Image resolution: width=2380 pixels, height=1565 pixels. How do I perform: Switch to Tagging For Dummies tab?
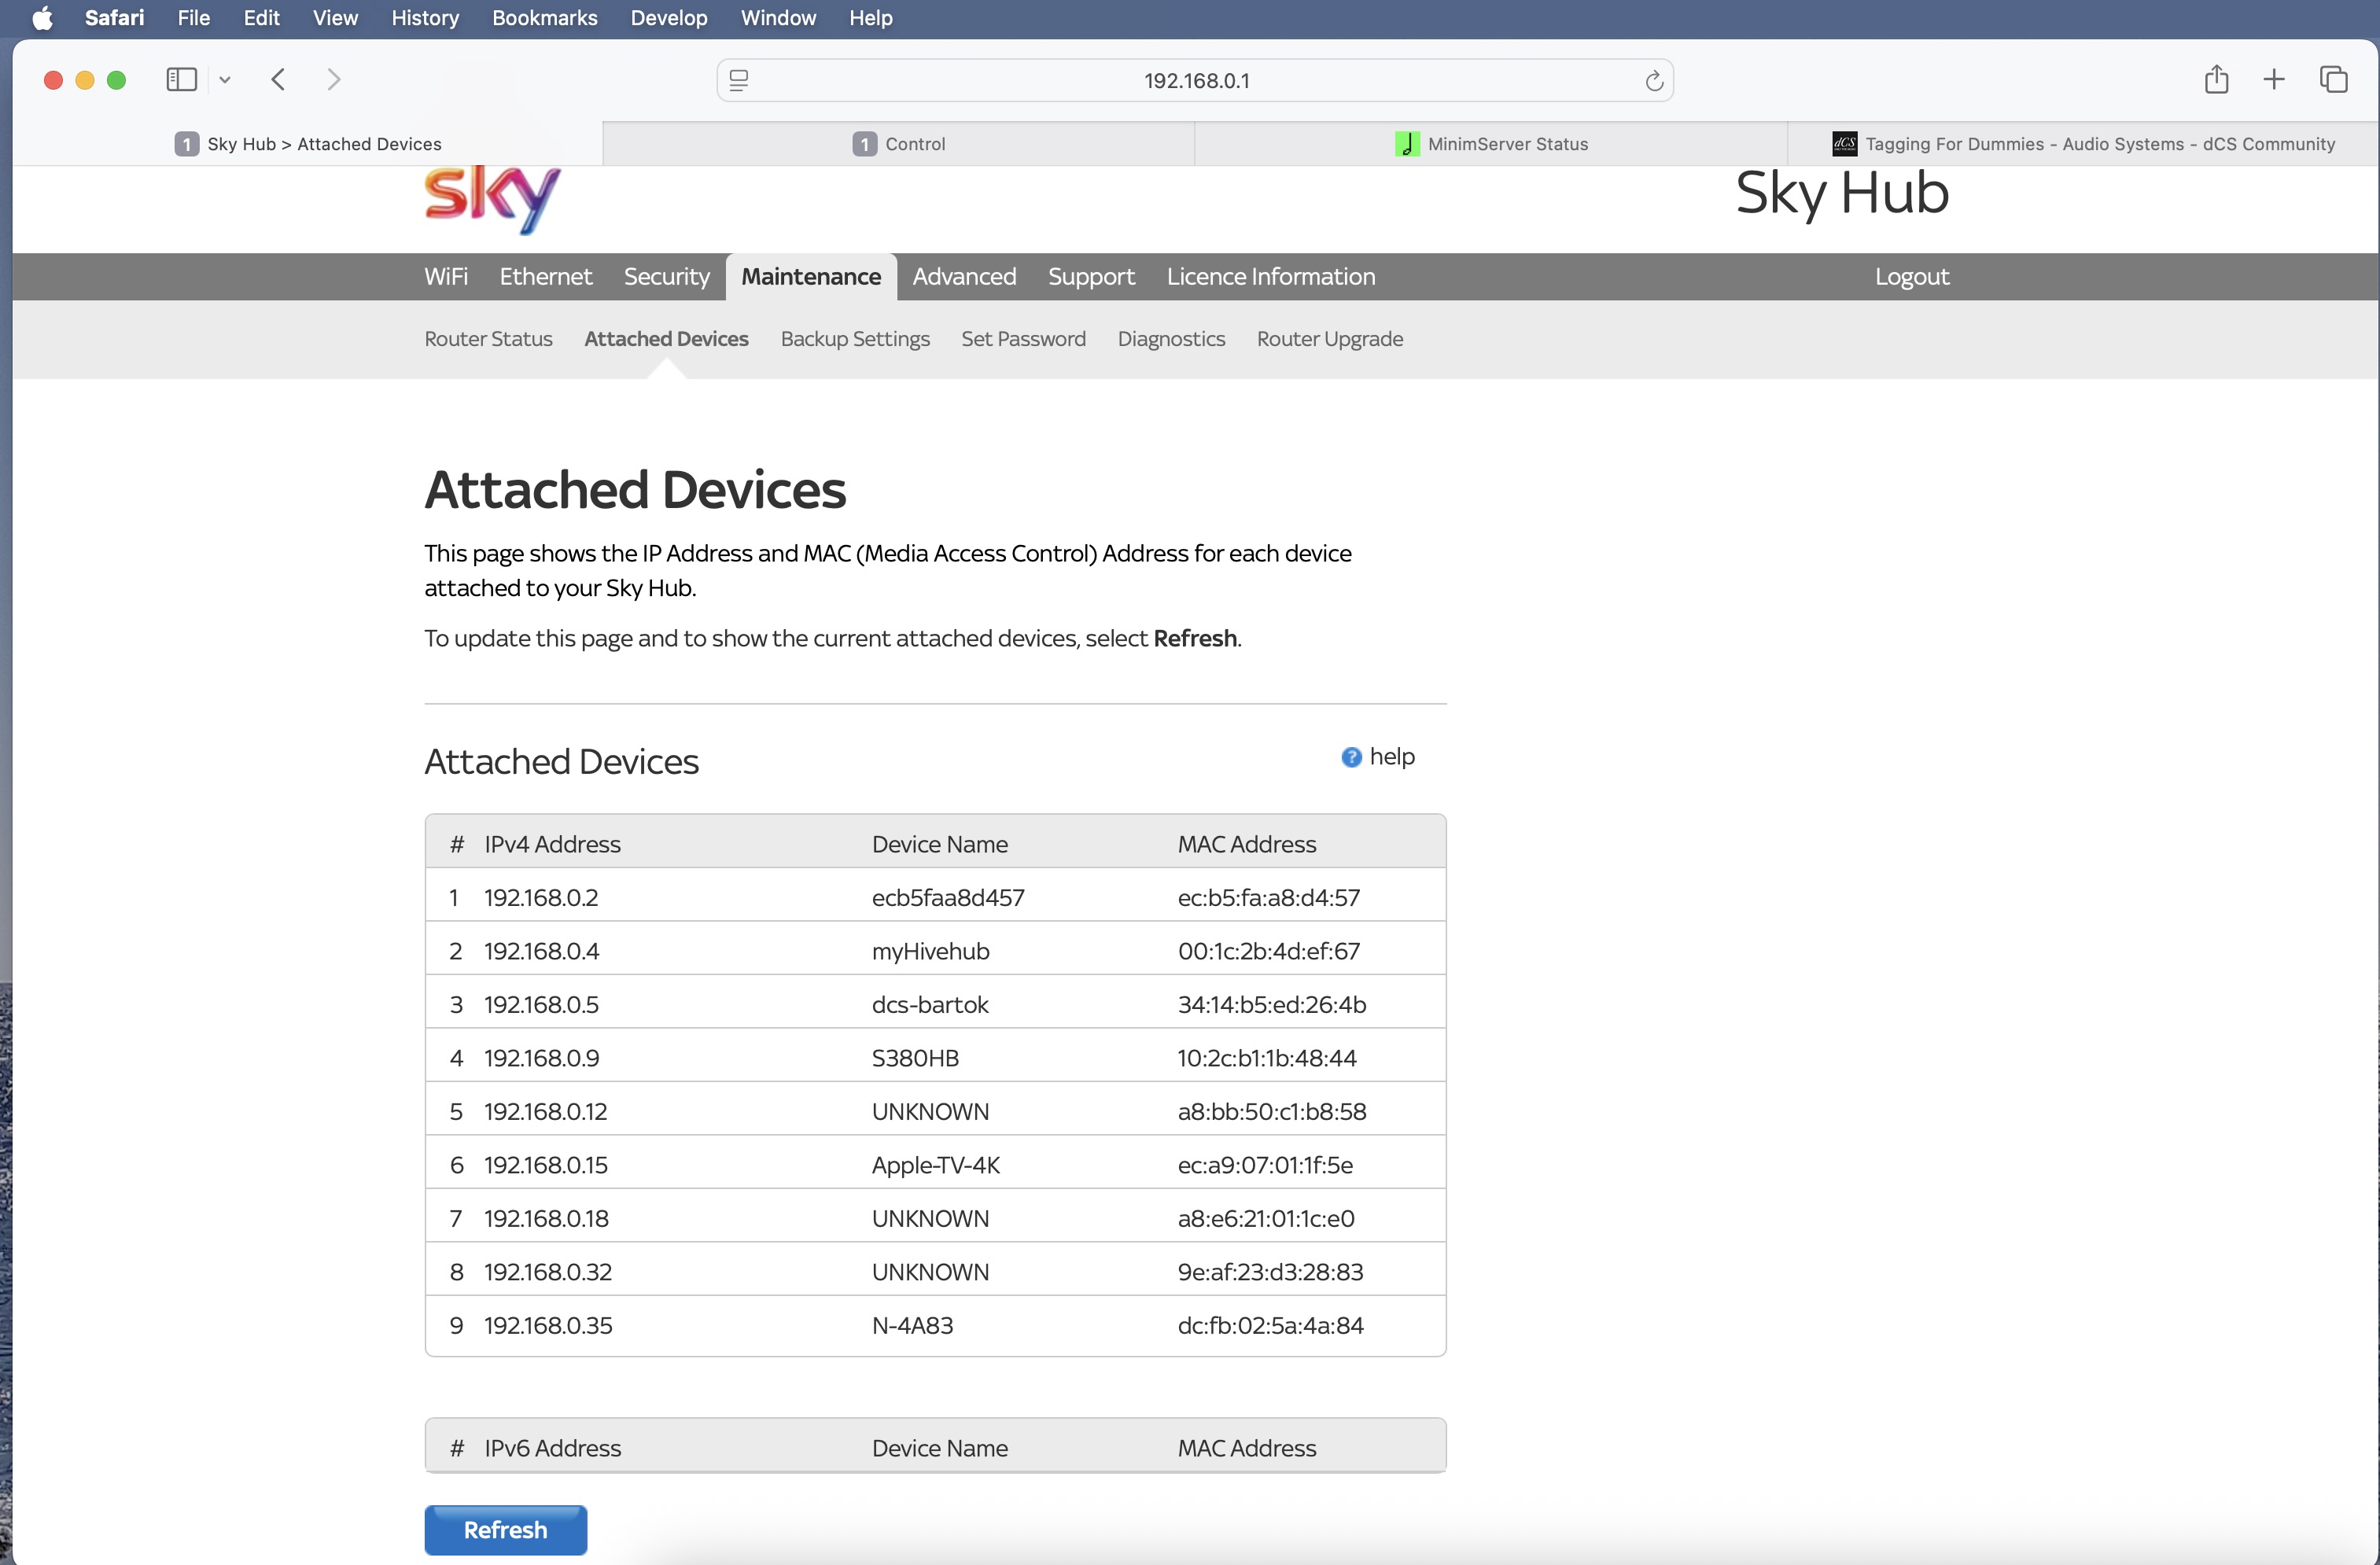[x=2083, y=144]
